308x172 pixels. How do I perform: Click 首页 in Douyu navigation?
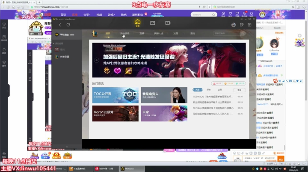(x=63, y=14)
